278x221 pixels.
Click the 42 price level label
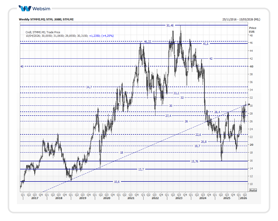[x=211, y=59]
